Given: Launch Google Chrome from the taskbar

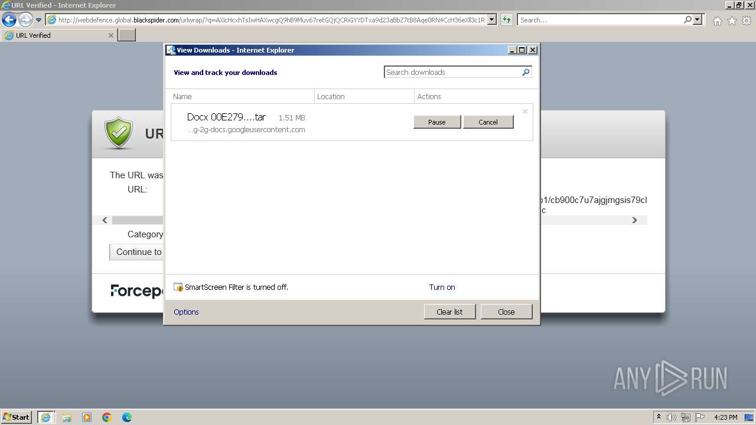Looking at the screenshot, I should [x=107, y=417].
